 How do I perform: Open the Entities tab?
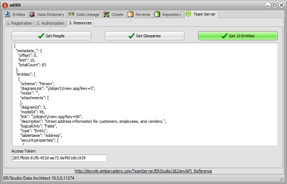[16, 14]
